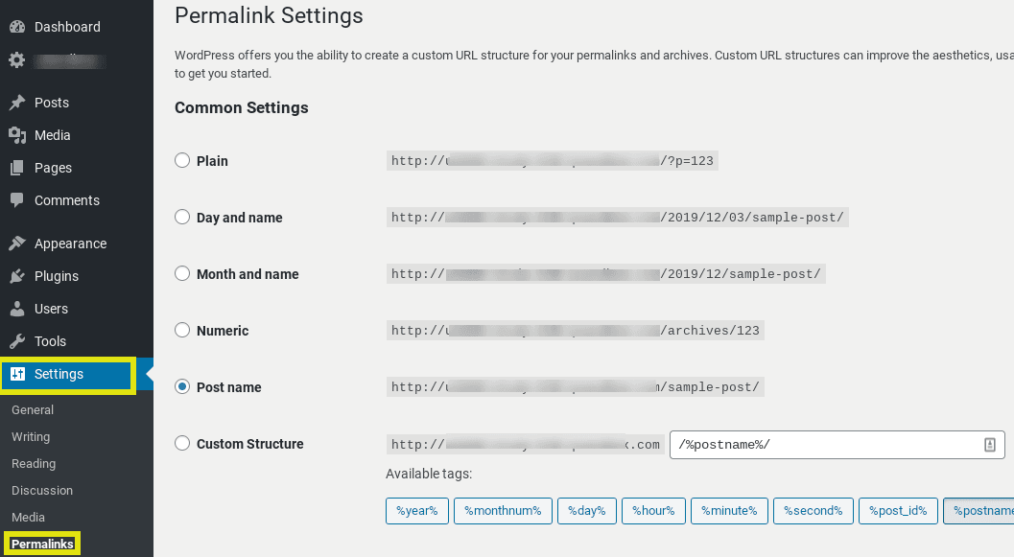
Task: Insert the %year% tag
Action: tap(417, 510)
